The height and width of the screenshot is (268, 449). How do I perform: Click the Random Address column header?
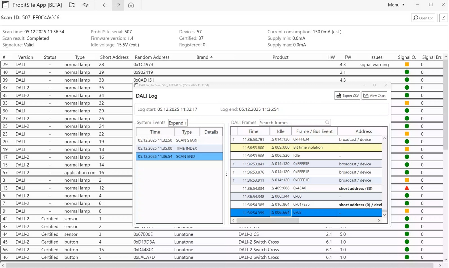click(152, 57)
